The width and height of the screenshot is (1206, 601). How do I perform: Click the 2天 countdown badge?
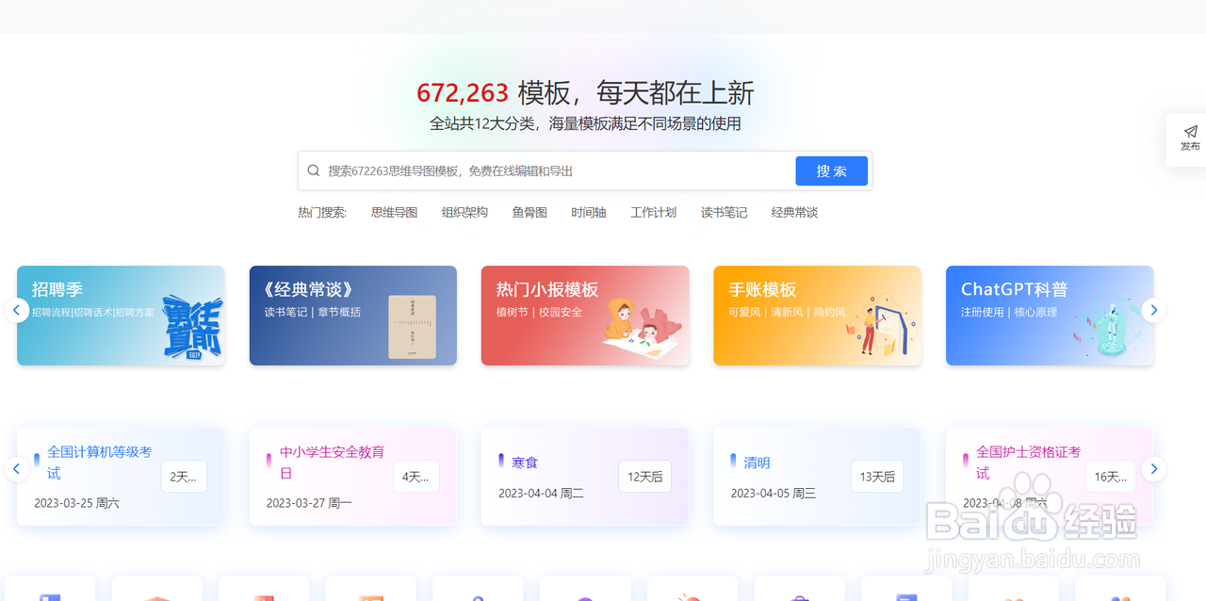click(184, 477)
